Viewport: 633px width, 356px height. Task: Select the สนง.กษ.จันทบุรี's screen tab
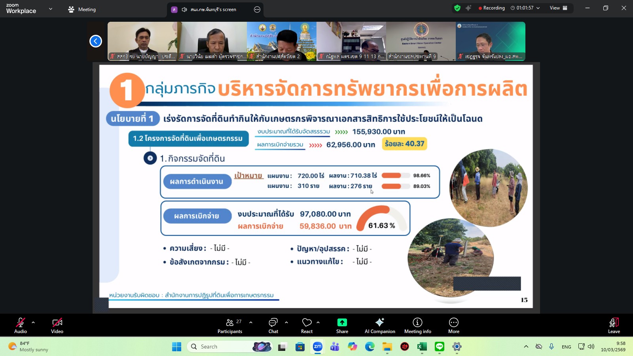[216, 9]
